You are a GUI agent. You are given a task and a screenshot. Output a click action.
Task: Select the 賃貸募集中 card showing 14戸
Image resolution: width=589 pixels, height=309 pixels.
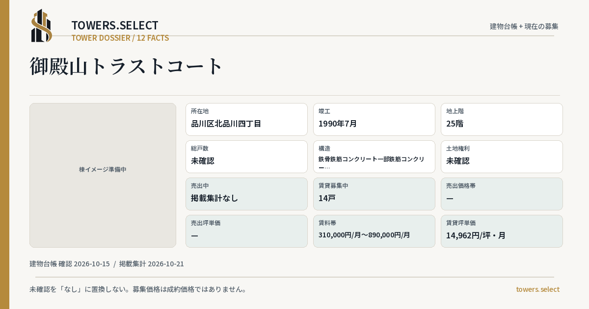(374, 194)
